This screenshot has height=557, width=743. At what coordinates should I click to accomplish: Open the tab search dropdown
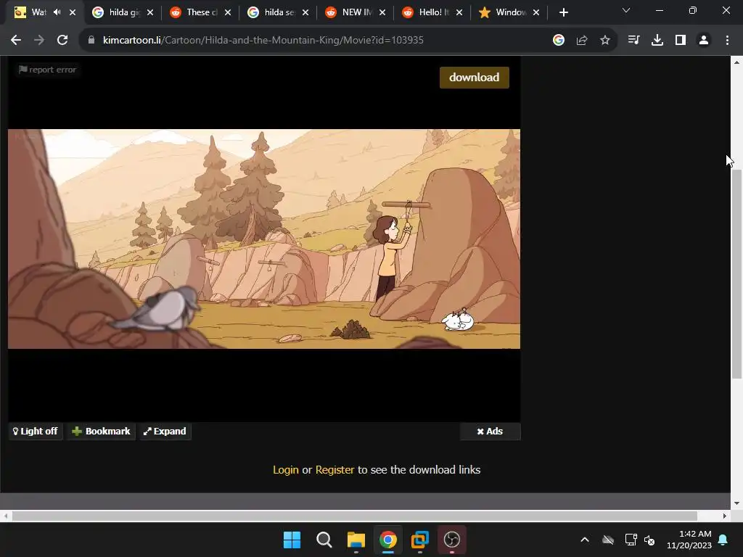point(626,10)
